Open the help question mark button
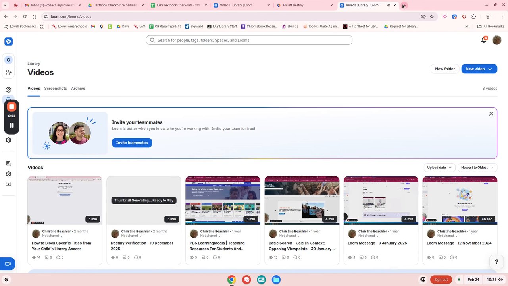508x286 pixels. tap(496, 262)
